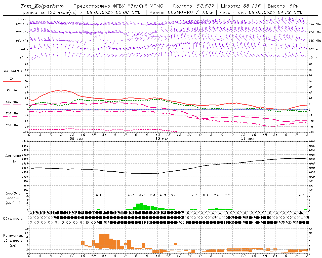Click the 'Td 2м' dew point legend entry
This screenshot has height=258, width=322.
[12, 90]
